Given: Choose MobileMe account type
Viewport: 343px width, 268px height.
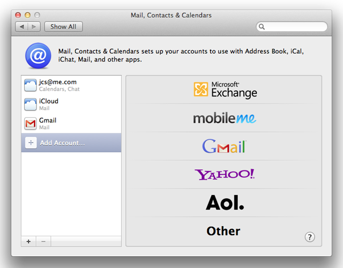Looking at the screenshot, I should pos(223,118).
